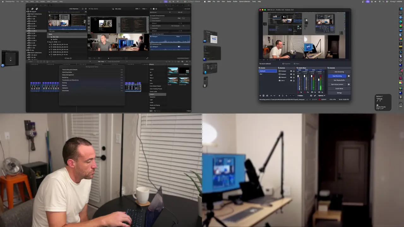
Task: Click Start Streaming in OBS Controls
Action: tap(339, 72)
